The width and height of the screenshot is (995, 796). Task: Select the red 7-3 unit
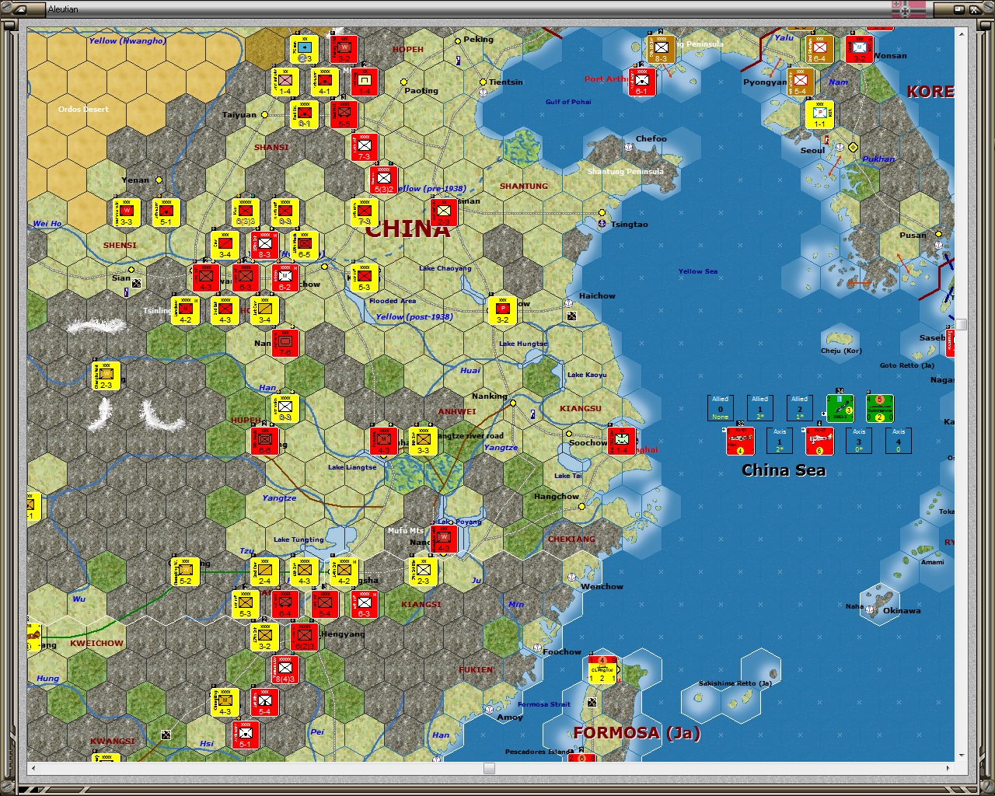pyautogui.click(x=364, y=147)
